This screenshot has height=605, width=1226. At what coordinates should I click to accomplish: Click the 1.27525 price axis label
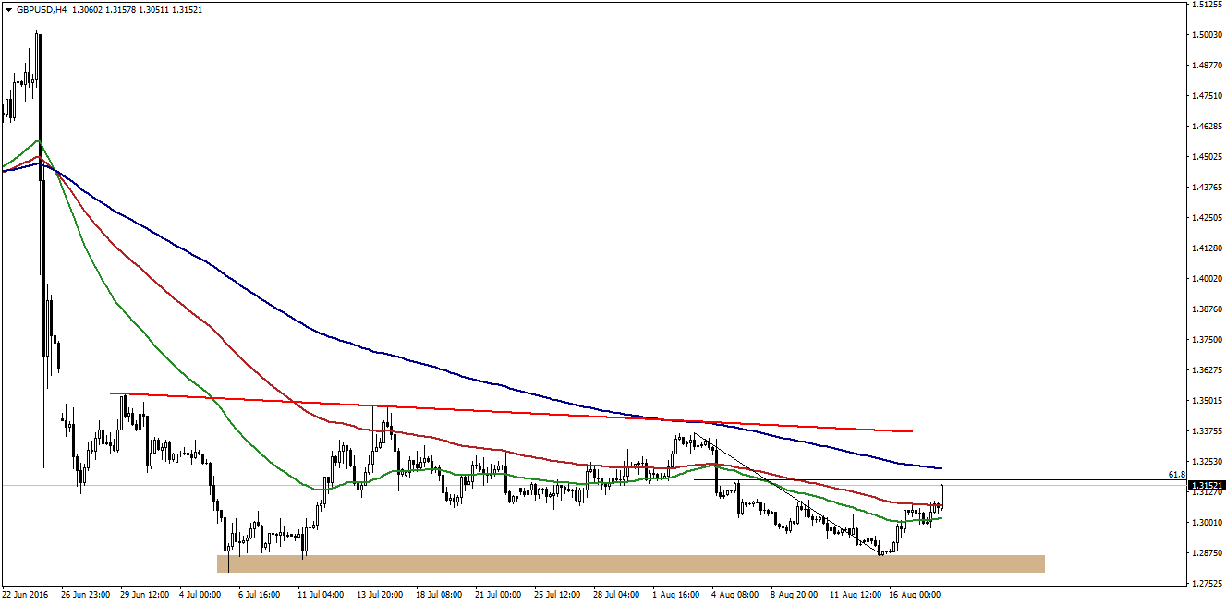(x=1208, y=584)
